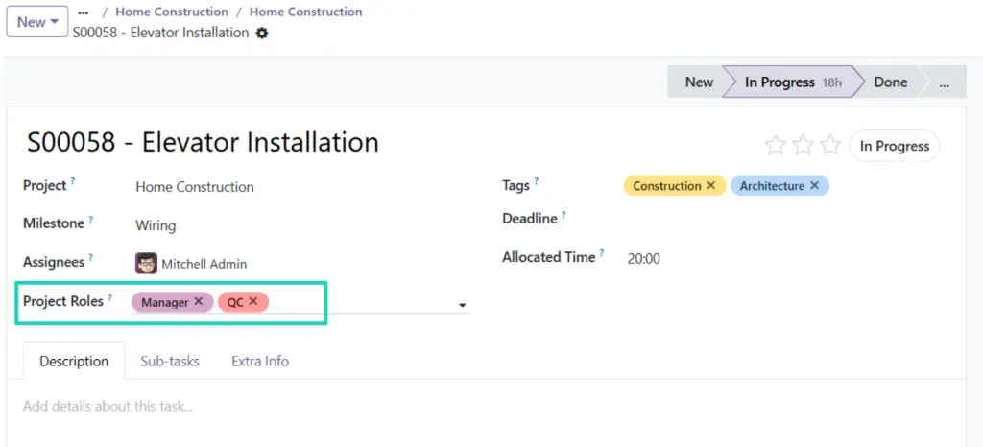
Task: Show help tooltip for Deadline field
Action: pos(563,215)
